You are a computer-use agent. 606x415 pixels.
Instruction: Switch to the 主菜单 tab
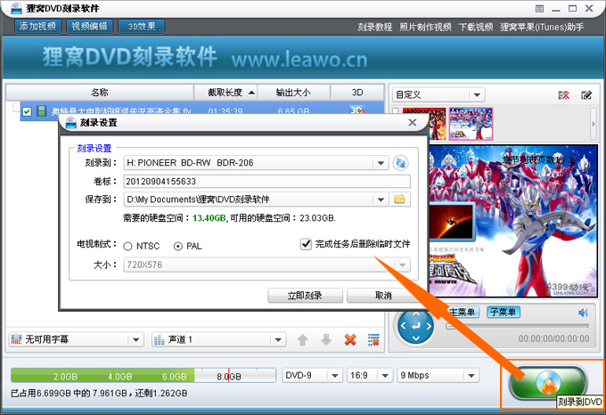point(463,312)
